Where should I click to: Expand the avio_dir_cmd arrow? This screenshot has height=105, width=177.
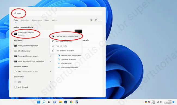pos(50,87)
